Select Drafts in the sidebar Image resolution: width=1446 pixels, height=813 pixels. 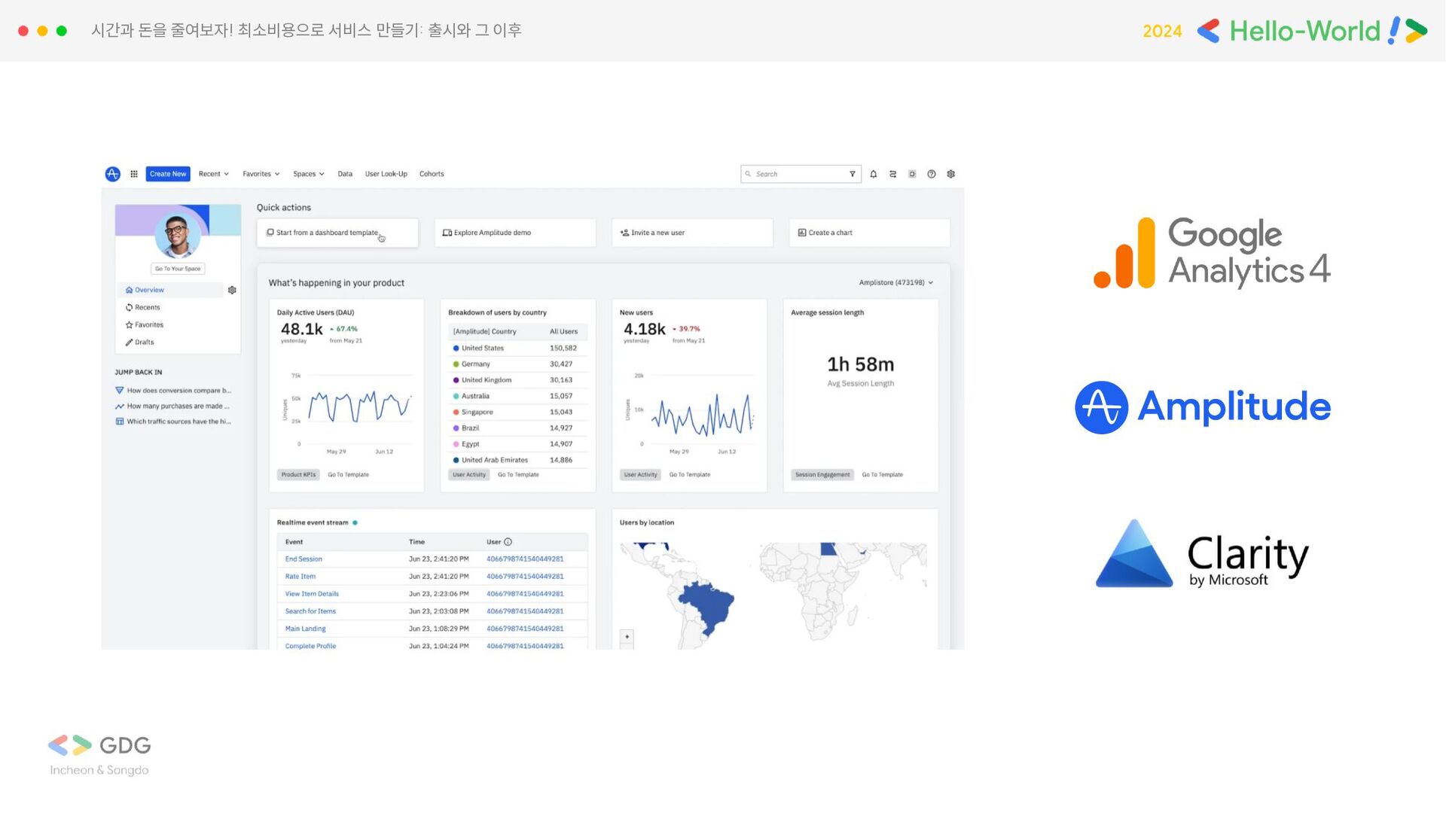point(140,342)
